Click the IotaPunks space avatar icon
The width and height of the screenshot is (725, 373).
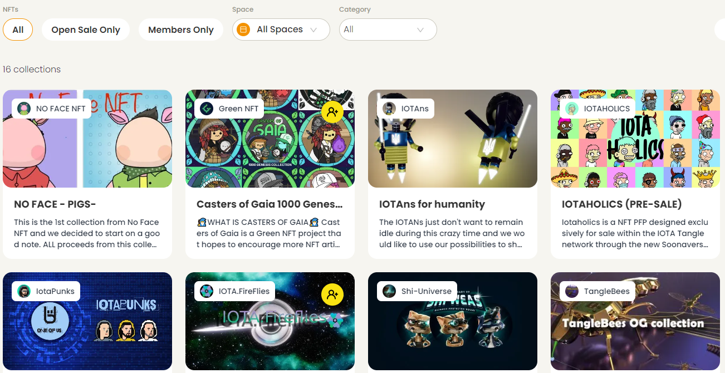[24, 291]
